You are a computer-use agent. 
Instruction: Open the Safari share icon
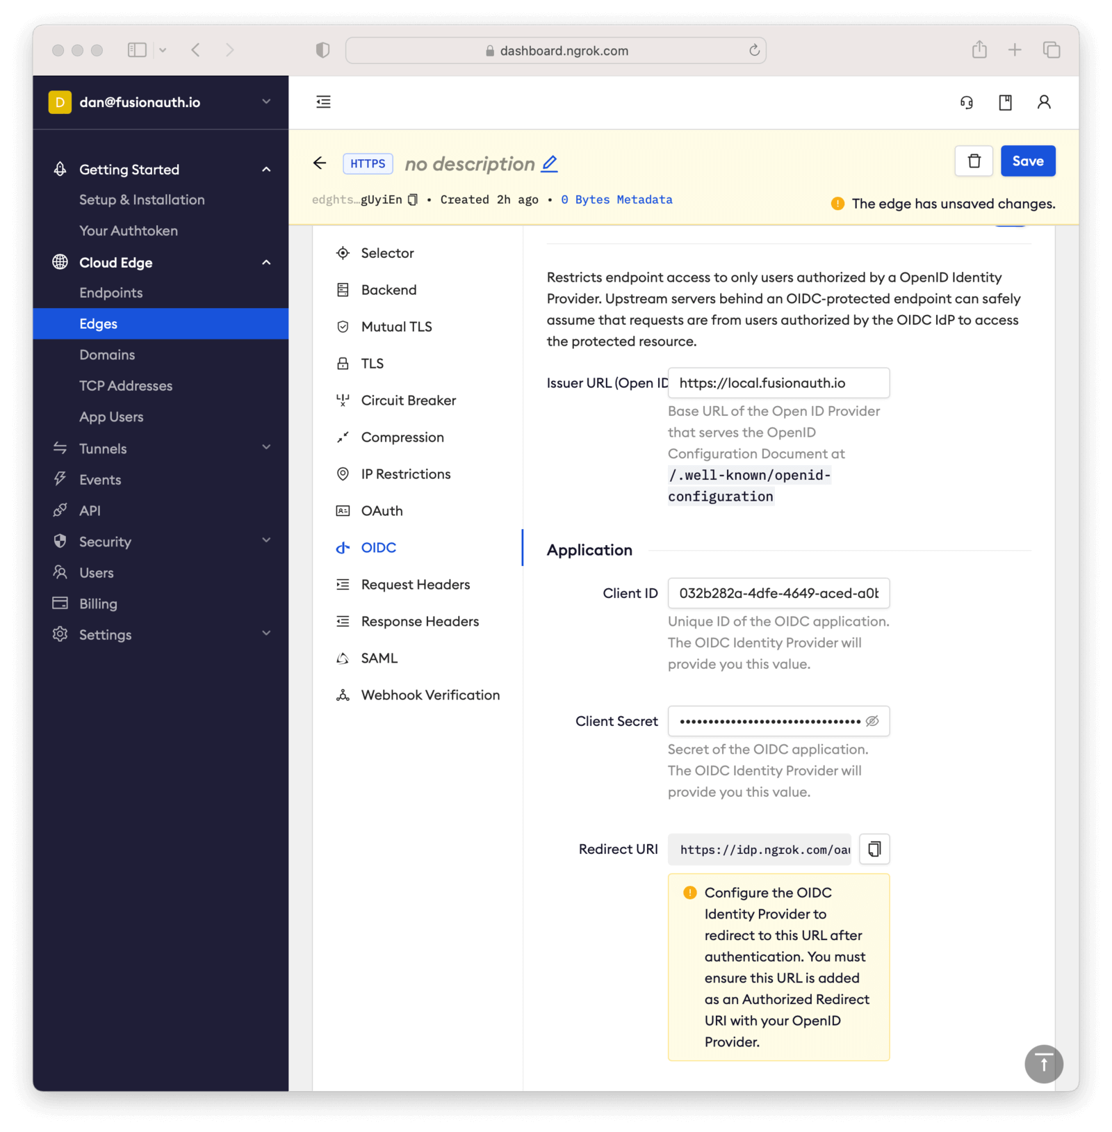click(x=979, y=49)
